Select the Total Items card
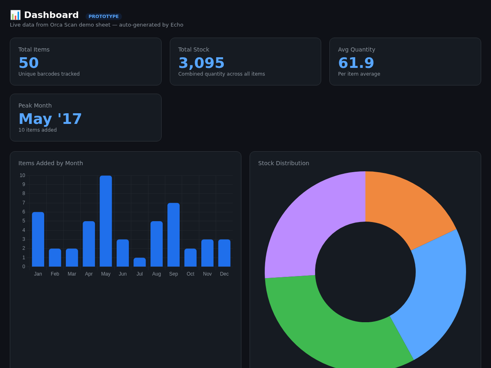This screenshot has width=491, height=368. click(86, 61)
